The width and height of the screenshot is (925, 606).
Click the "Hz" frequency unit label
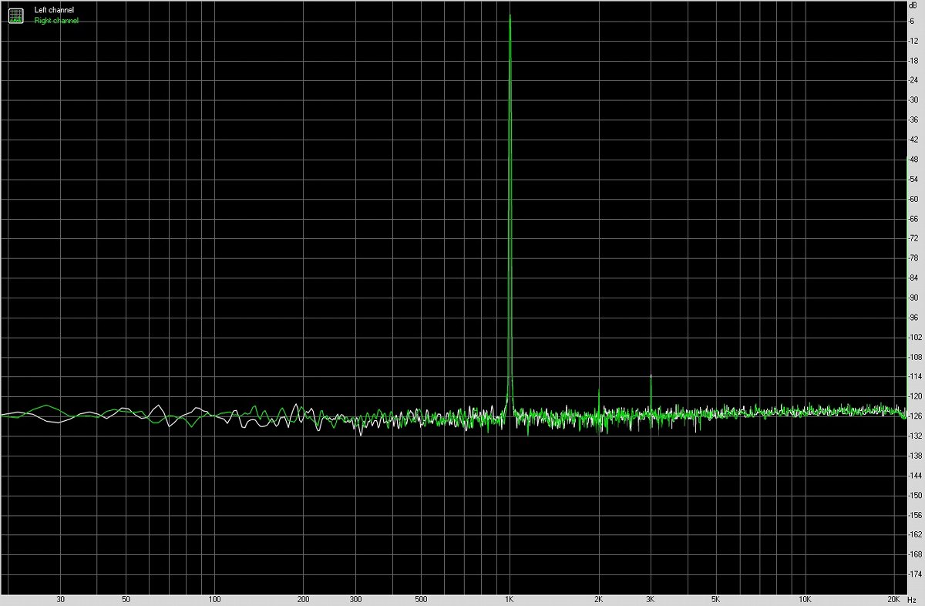913,600
